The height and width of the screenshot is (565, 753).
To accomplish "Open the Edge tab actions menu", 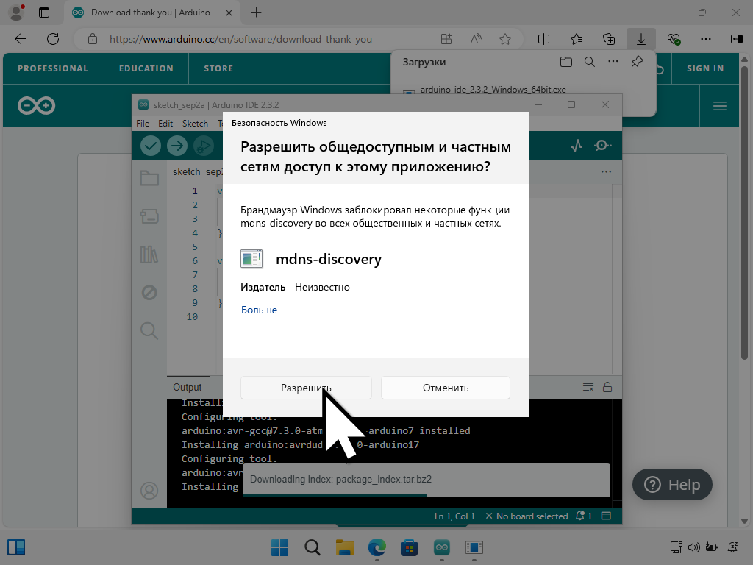I will 44,13.
